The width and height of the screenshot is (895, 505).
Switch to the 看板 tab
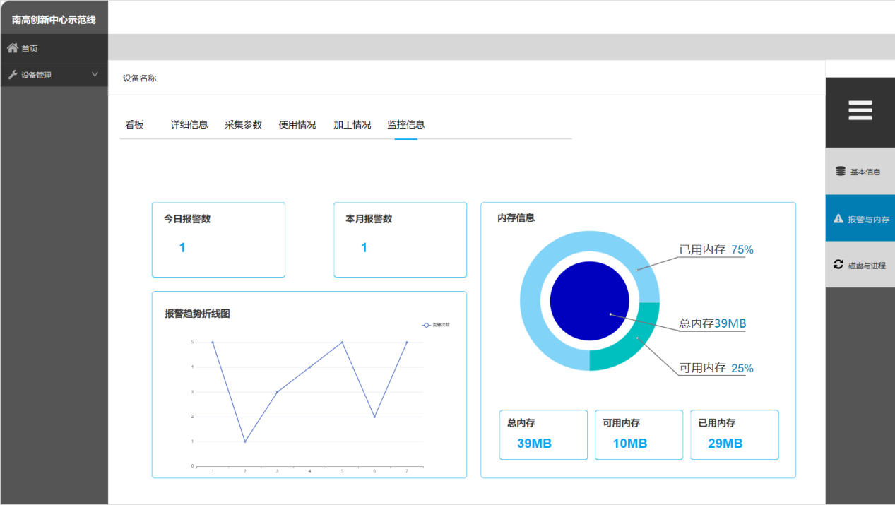pos(134,125)
